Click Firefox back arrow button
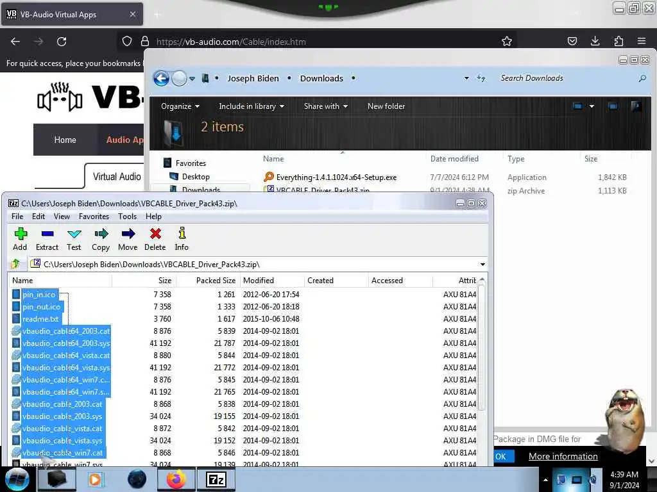657x492 pixels. click(x=15, y=42)
